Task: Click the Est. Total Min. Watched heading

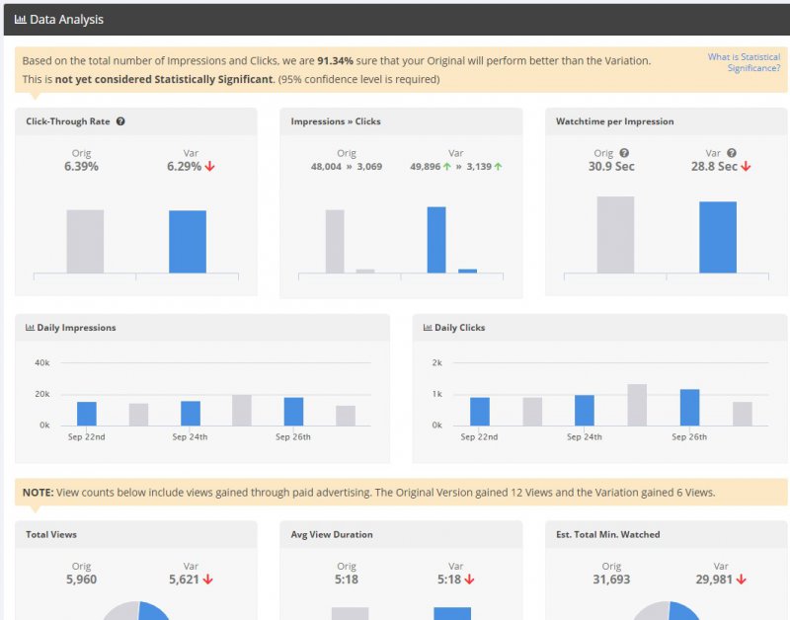Action: [608, 534]
